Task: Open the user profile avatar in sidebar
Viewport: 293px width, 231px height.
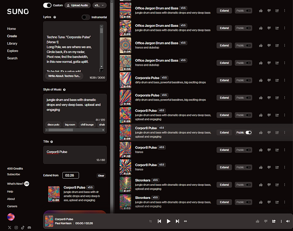Action: (x=11, y=217)
